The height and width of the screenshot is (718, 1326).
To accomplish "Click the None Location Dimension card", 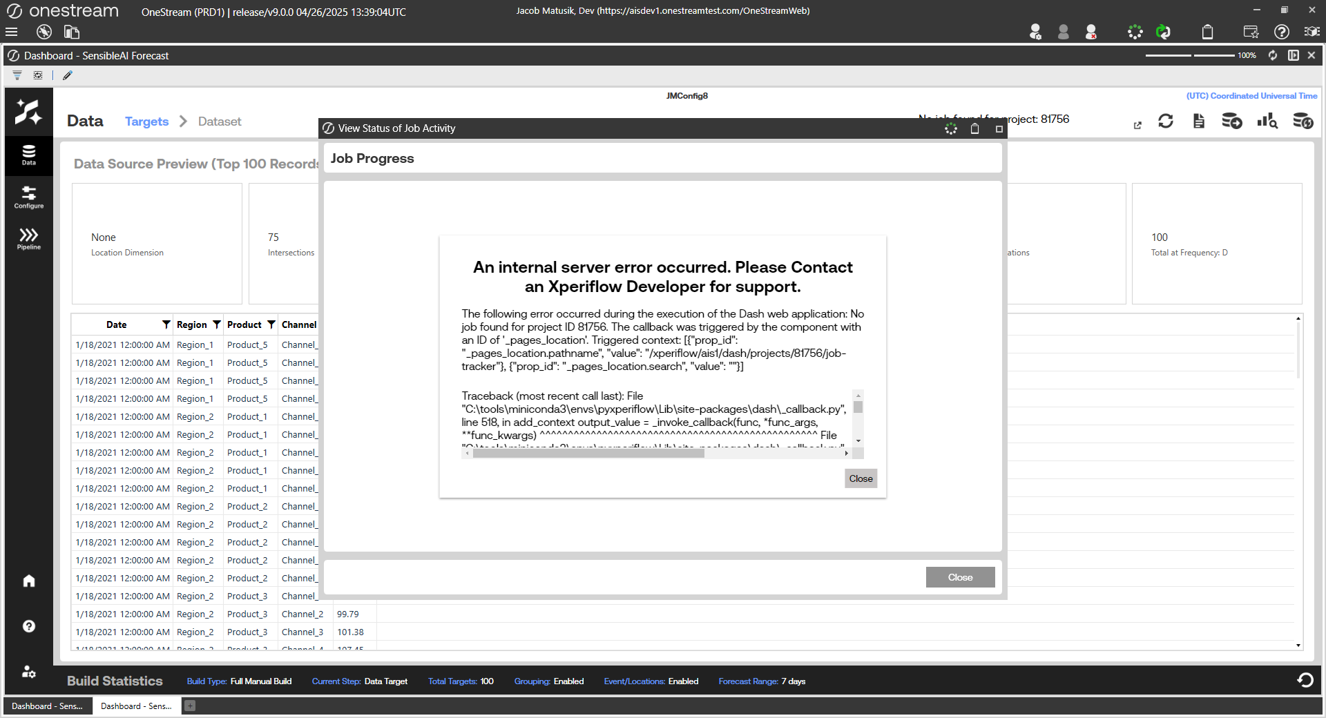I will pyautogui.click(x=157, y=244).
